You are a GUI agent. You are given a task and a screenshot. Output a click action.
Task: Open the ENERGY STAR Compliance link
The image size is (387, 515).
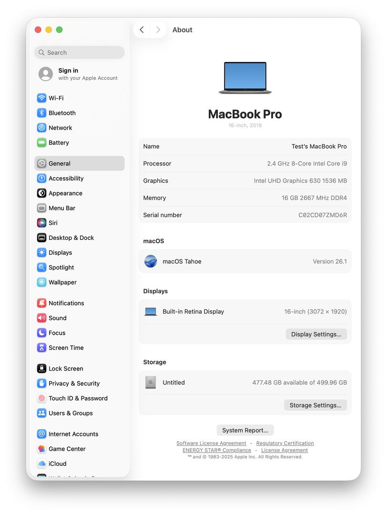point(217,450)
